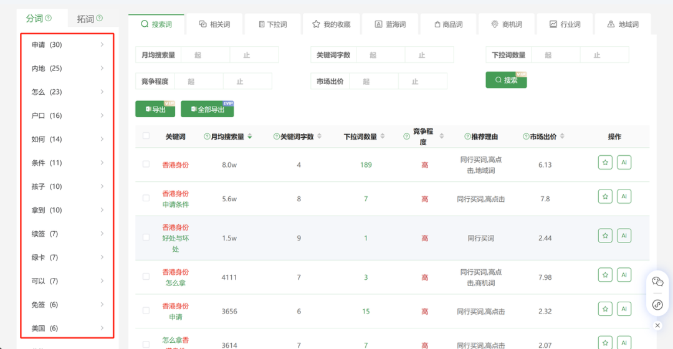
Task: Click help icon next to 分词
Action: pyautogui.click(x=49, y=18)
